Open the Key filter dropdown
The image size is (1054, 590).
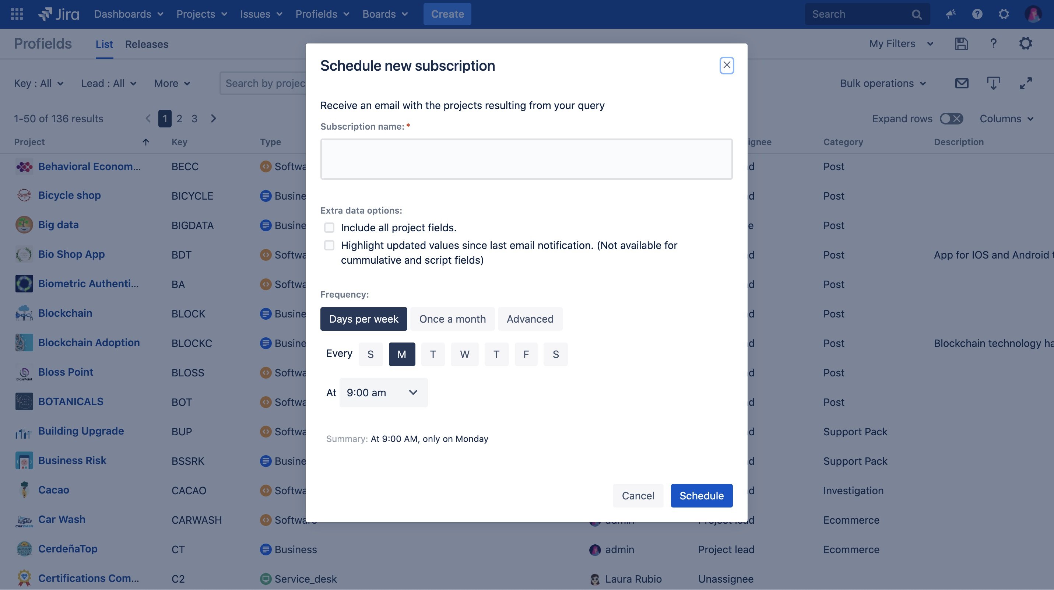pos(38,82)
